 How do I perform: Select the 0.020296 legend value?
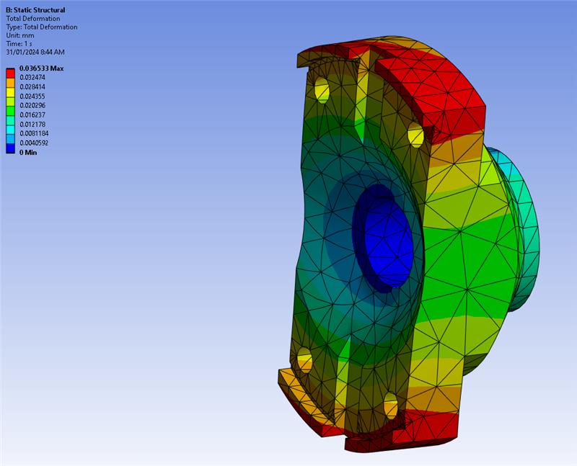[32, 106]
